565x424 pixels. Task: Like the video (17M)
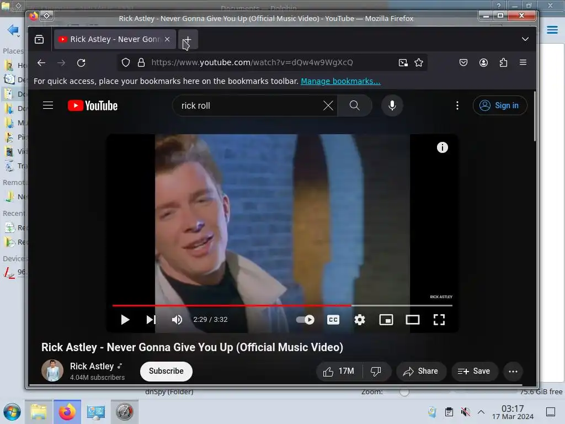(339, 372)
